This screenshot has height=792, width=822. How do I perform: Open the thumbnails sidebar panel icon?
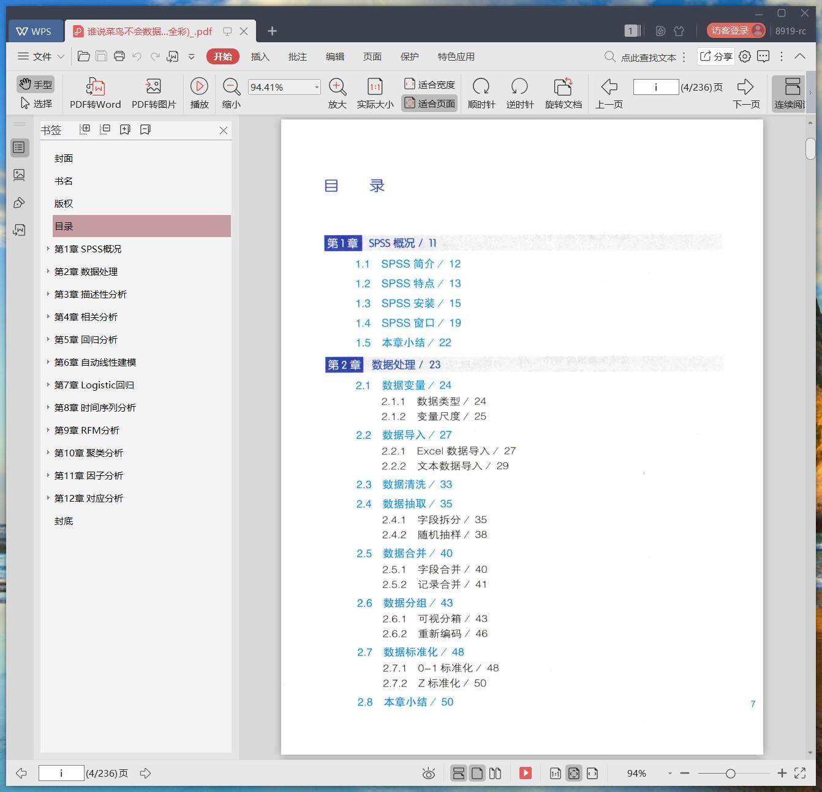19,175
